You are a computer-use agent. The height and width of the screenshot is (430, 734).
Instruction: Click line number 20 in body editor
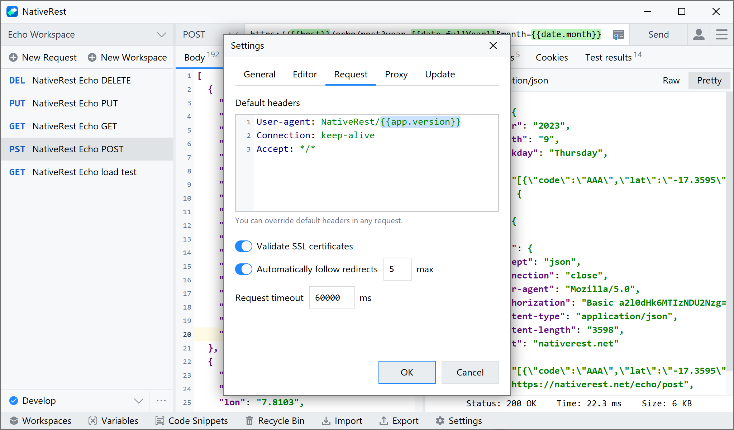coord(187,334)
